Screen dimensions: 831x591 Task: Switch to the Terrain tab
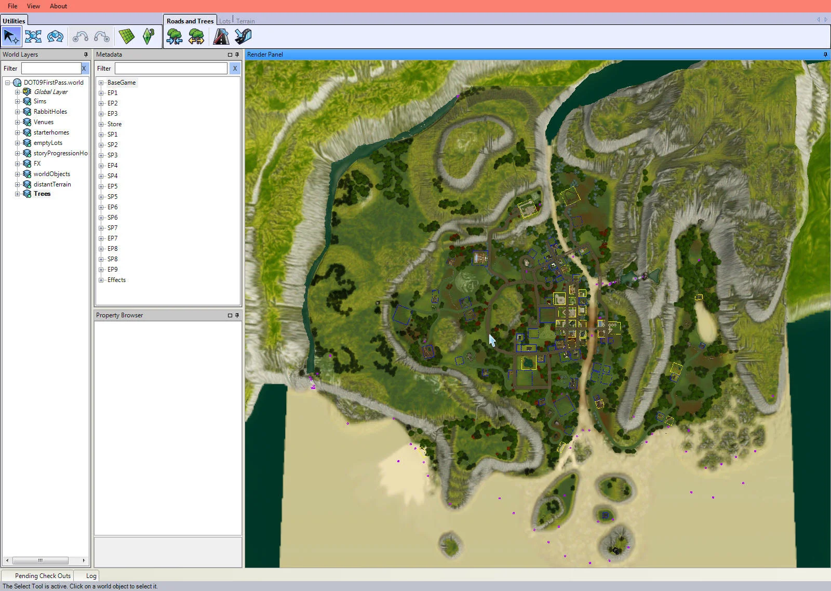click(246, 21)
